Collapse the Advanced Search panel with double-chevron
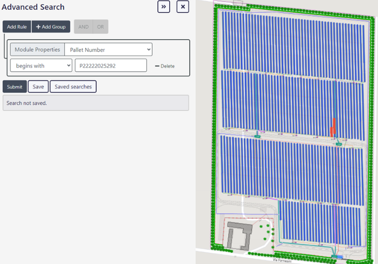 [x=164, y=7]
